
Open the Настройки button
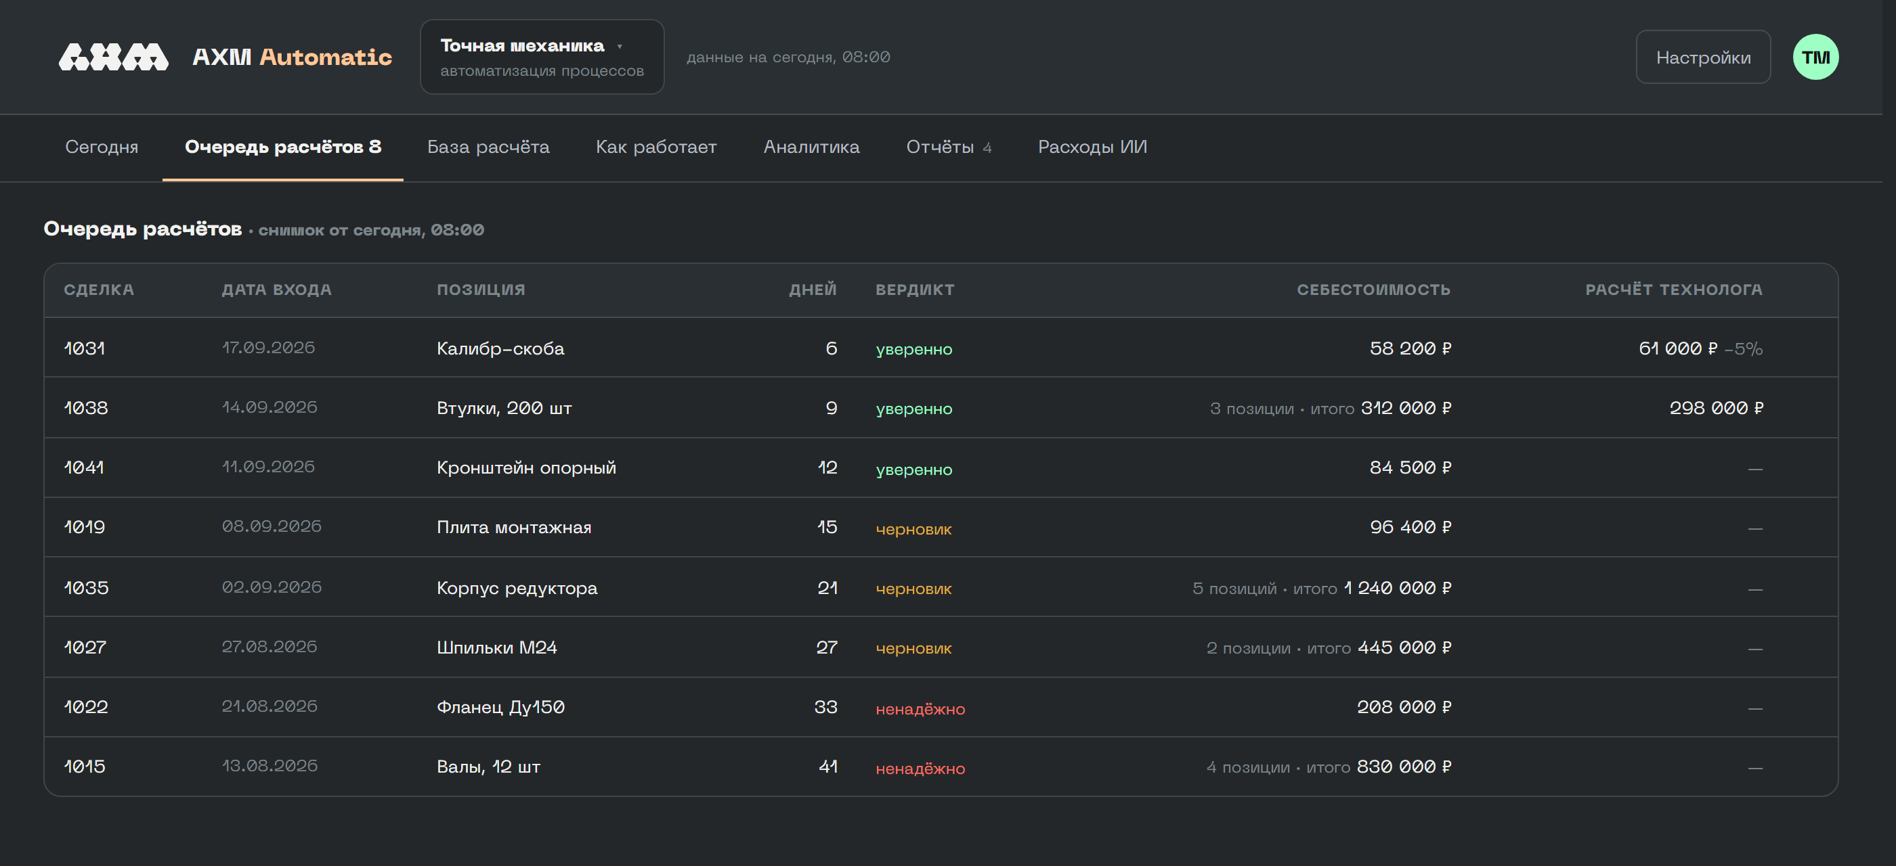point(1702,58)
